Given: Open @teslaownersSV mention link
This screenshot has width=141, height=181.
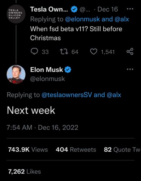Looking at the screenshot, I should pyautogui.click(x=67, y=95).
